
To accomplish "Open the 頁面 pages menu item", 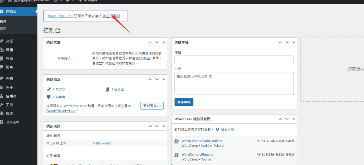I will tap(9, 58).
